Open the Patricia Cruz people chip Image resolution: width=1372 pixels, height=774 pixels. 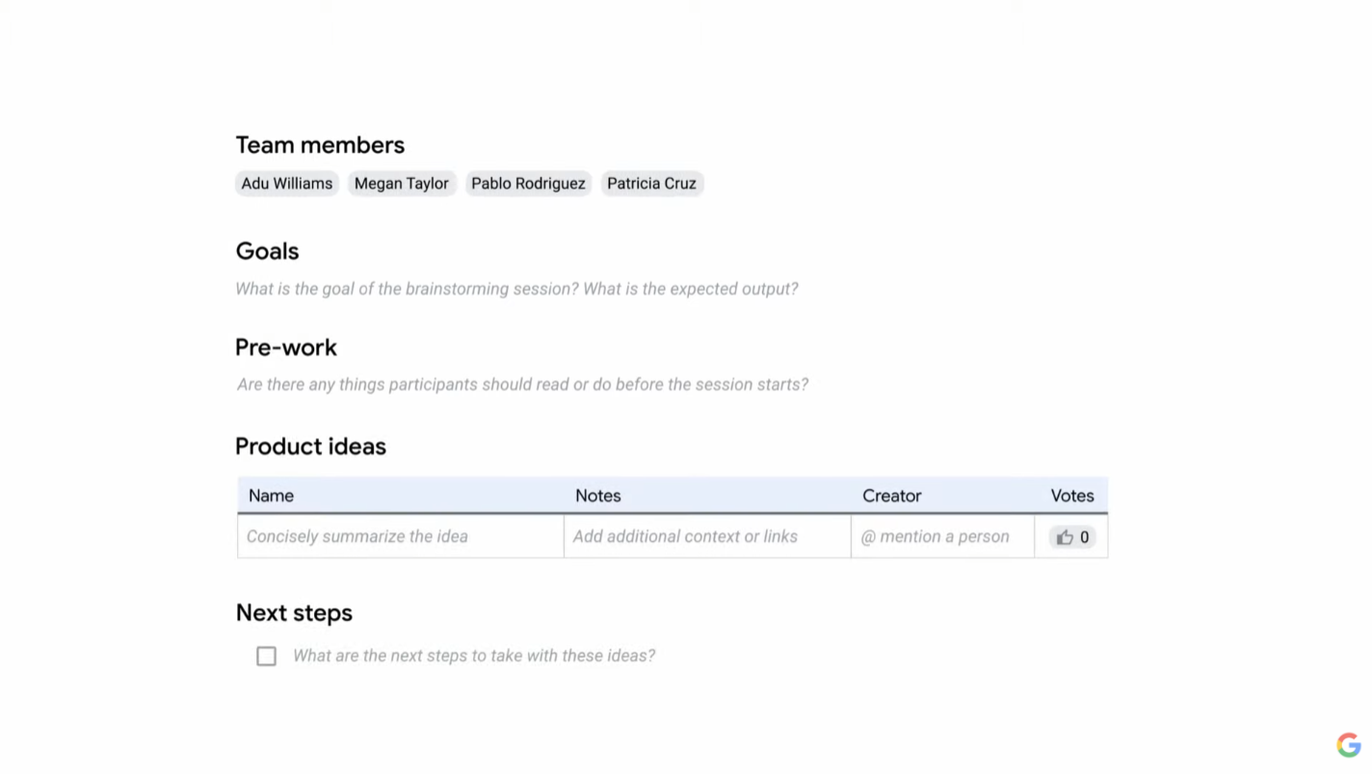point(651,183)
